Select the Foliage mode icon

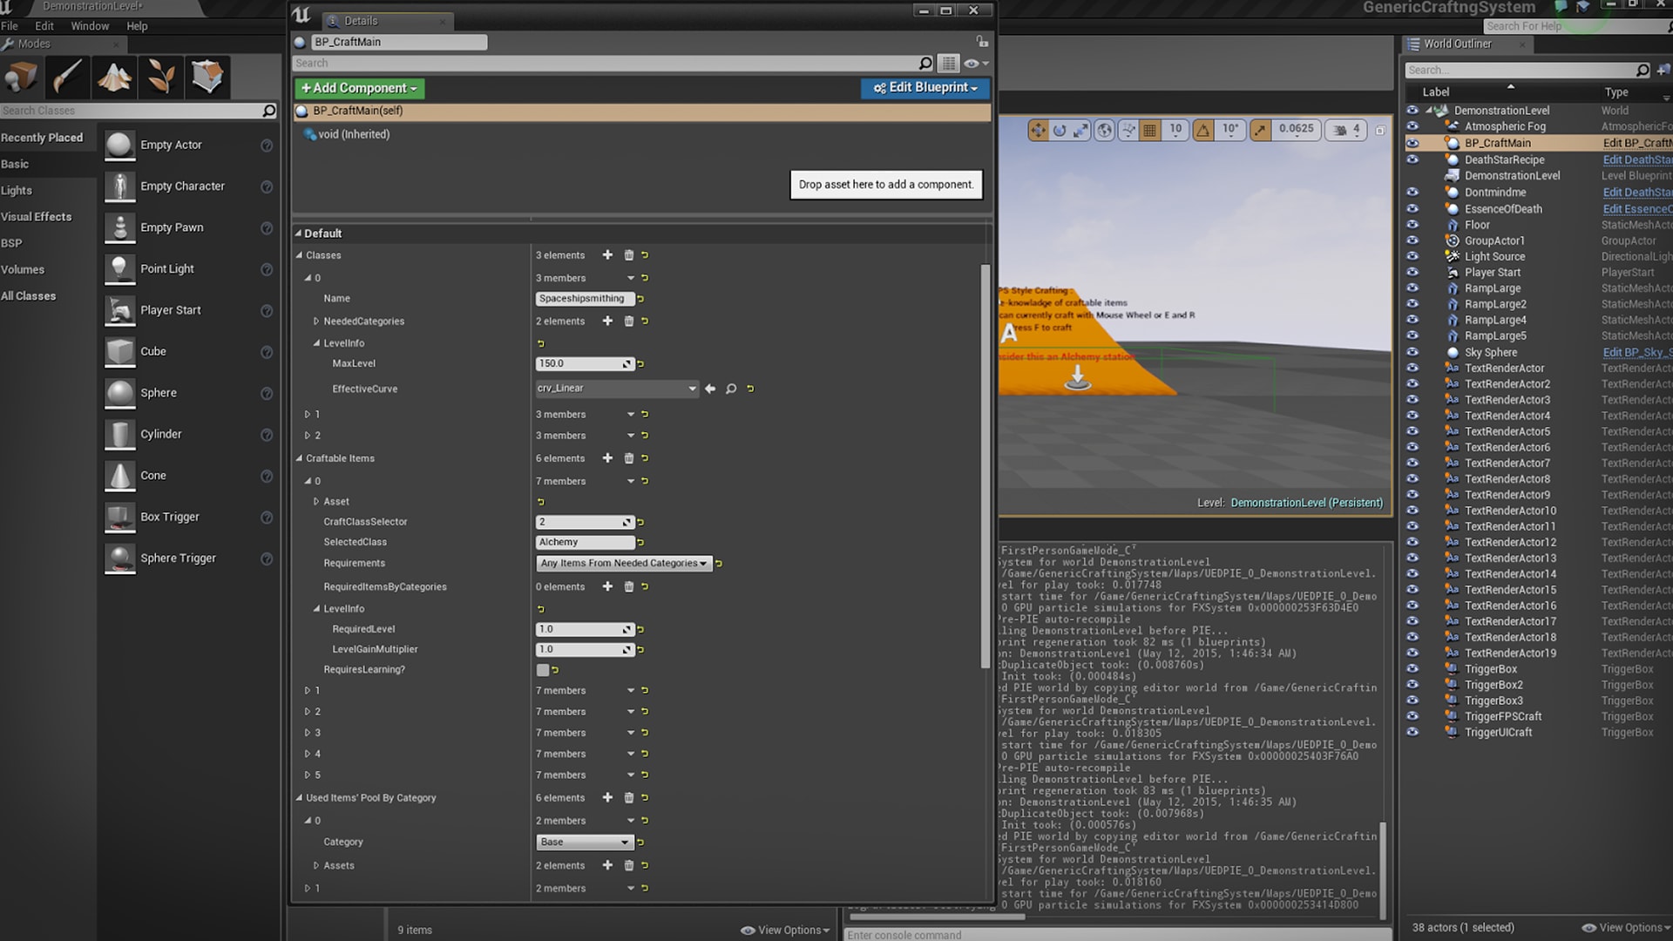[x=160, y=78]
